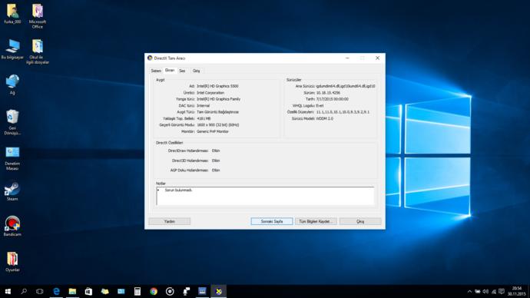530x298 pixels.
Task: Select the Bu bilgisayar desktop icon
Action: click(x=12, y=49)
